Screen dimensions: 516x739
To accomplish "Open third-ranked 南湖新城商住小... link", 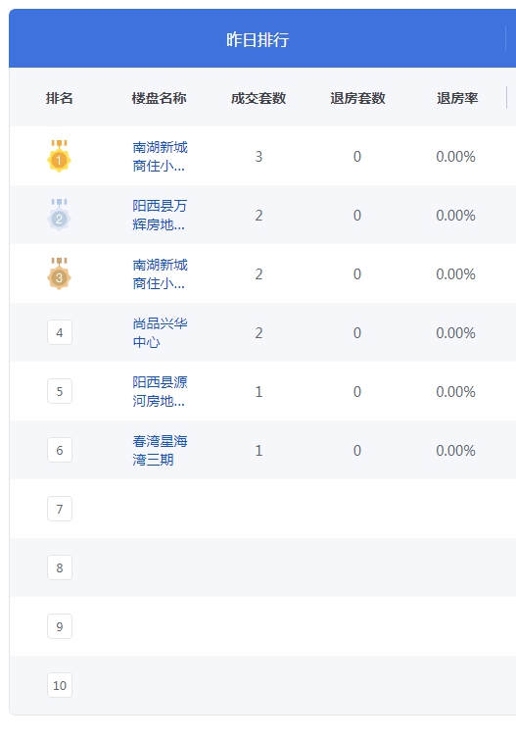I will pyautogui.click(x=160, y=274).
